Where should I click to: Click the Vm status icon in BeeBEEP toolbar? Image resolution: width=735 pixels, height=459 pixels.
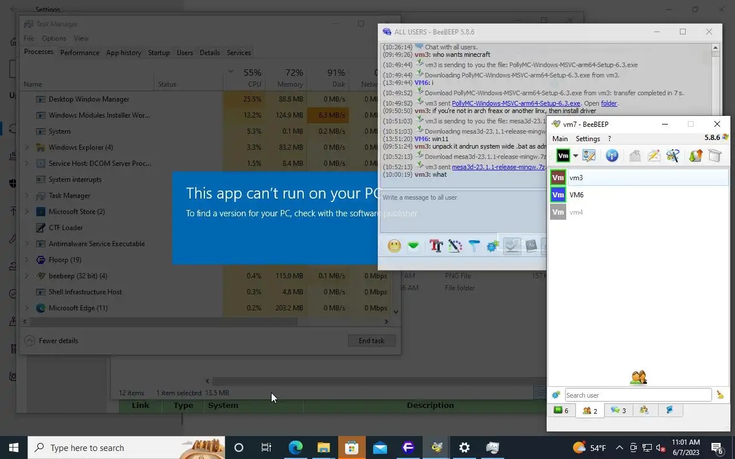563,155
